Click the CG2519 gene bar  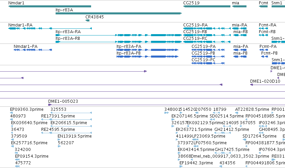coord(207,6)
